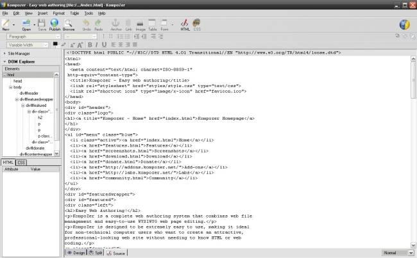Open the CSS editor icon

coord(197,23)
